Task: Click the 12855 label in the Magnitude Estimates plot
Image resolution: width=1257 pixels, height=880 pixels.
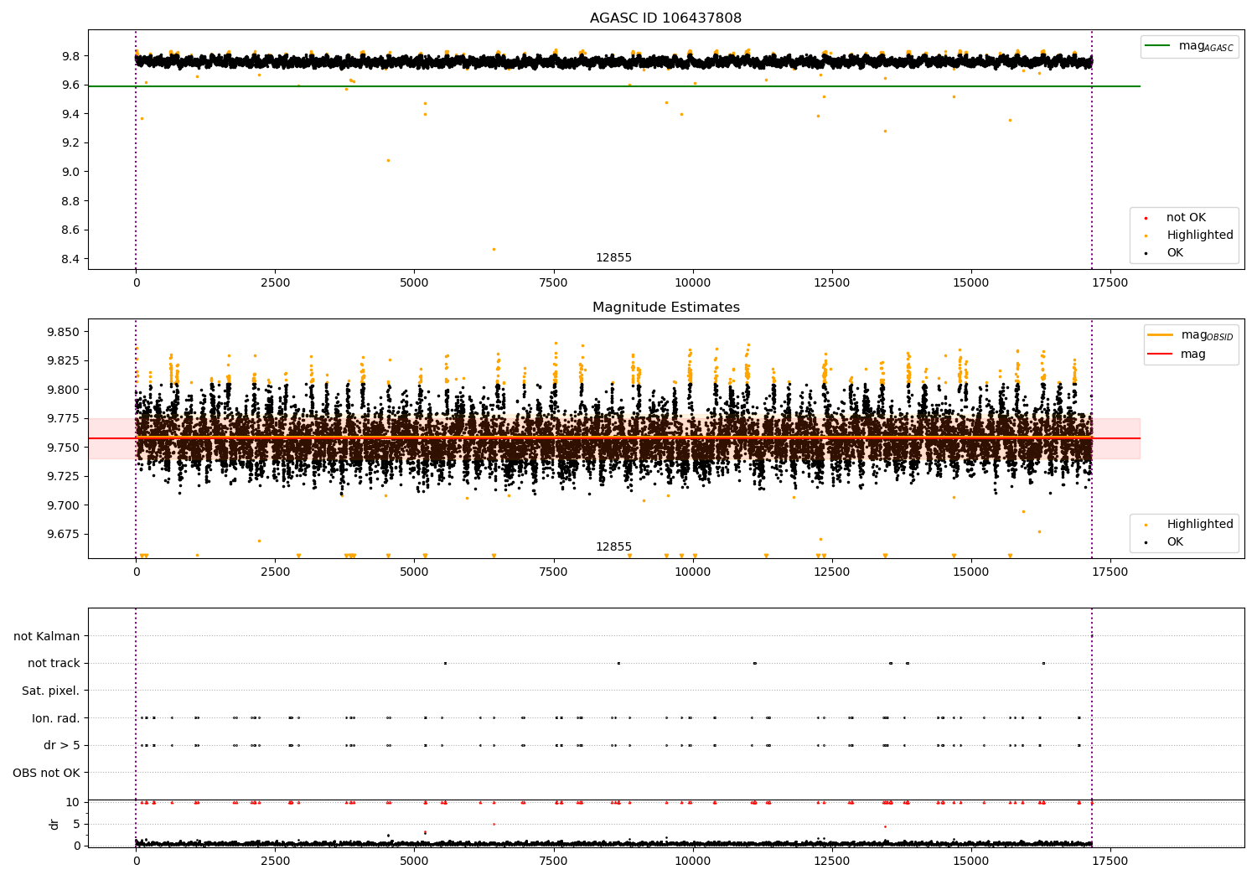Action: click(x=613, y=547)
